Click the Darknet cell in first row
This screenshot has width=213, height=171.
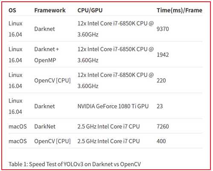(x=44, y=29)
